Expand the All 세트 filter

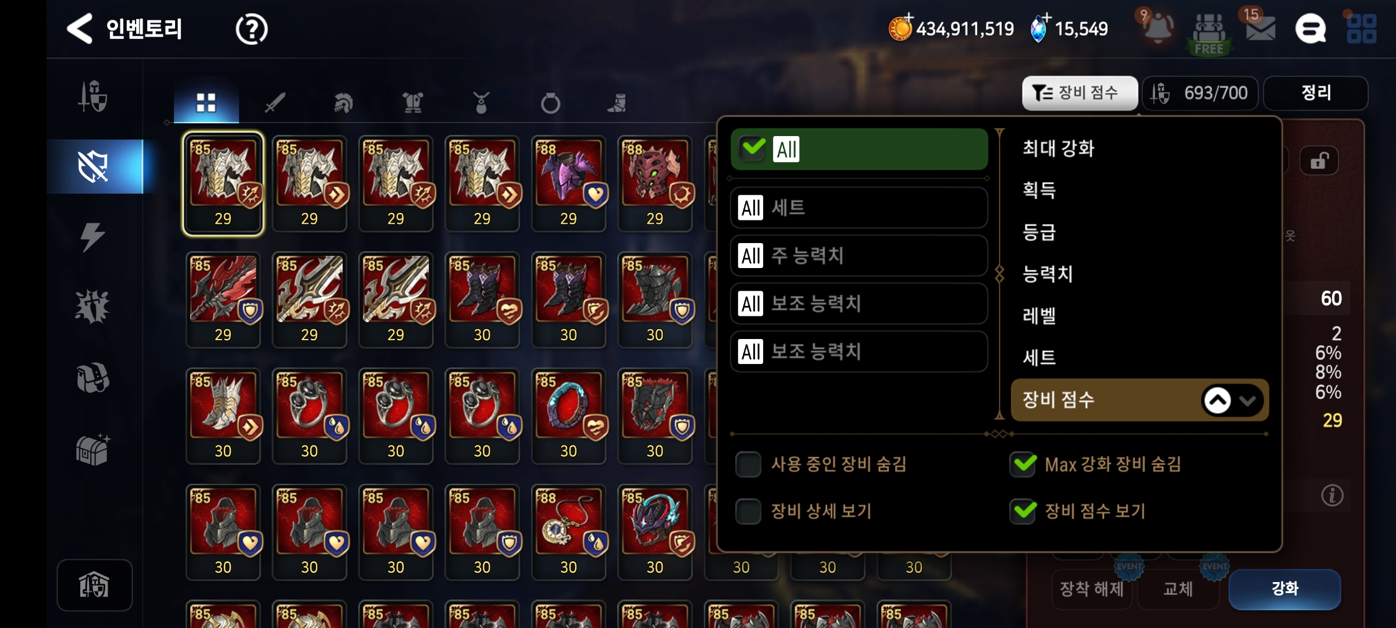[x=859, y=208]
